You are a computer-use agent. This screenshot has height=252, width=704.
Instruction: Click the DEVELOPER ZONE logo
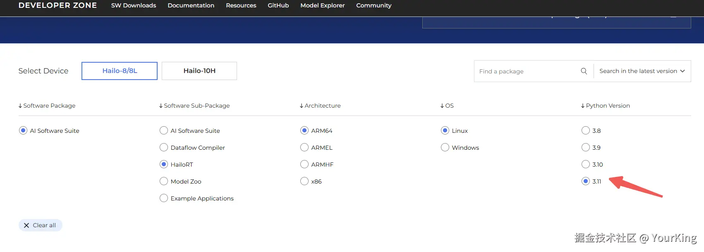[x=58, y=5]
